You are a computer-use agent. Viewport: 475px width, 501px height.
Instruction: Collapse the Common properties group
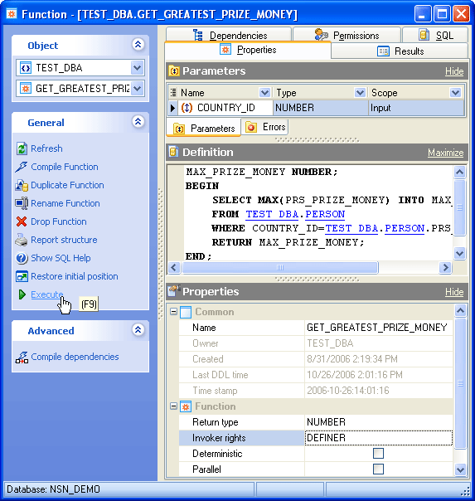[x=173, y=312]
